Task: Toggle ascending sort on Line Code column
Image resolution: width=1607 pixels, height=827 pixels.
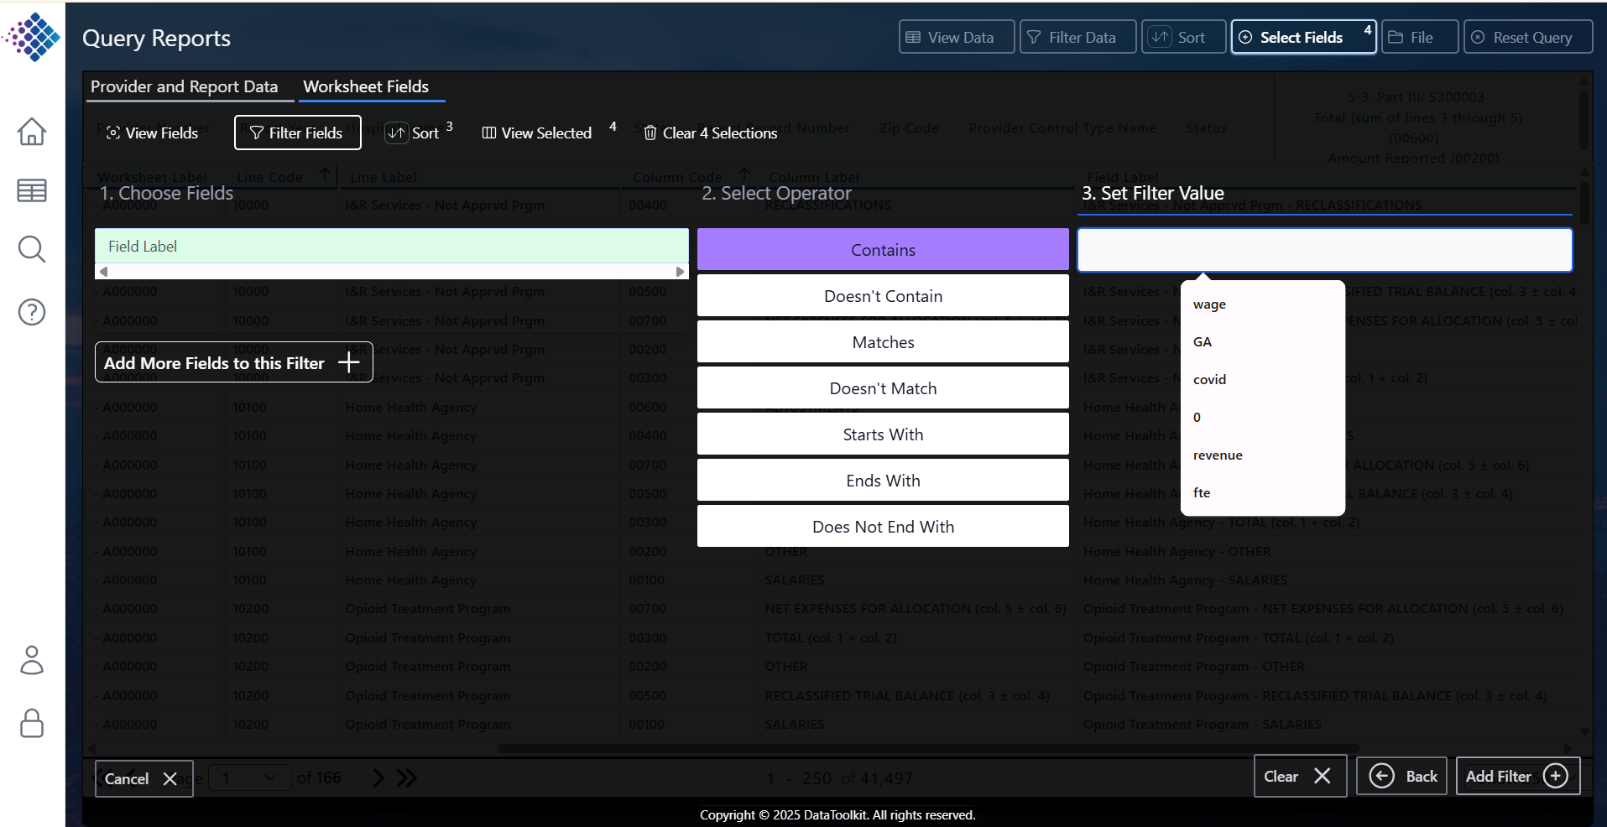Action: (326, 174)
